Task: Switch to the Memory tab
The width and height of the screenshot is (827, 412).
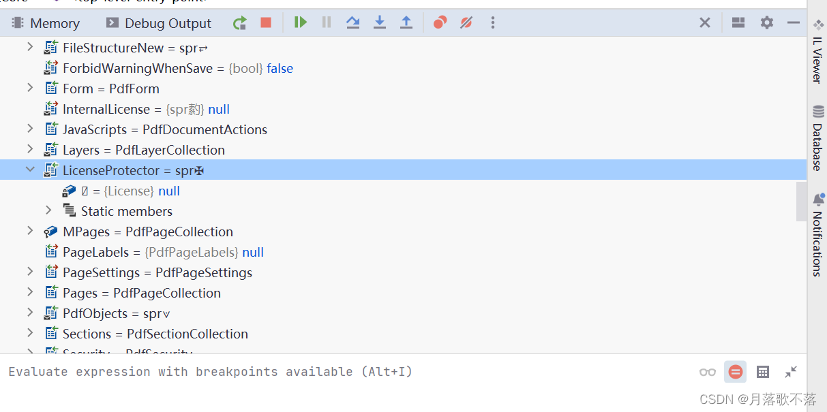Action: coord(46,23)
